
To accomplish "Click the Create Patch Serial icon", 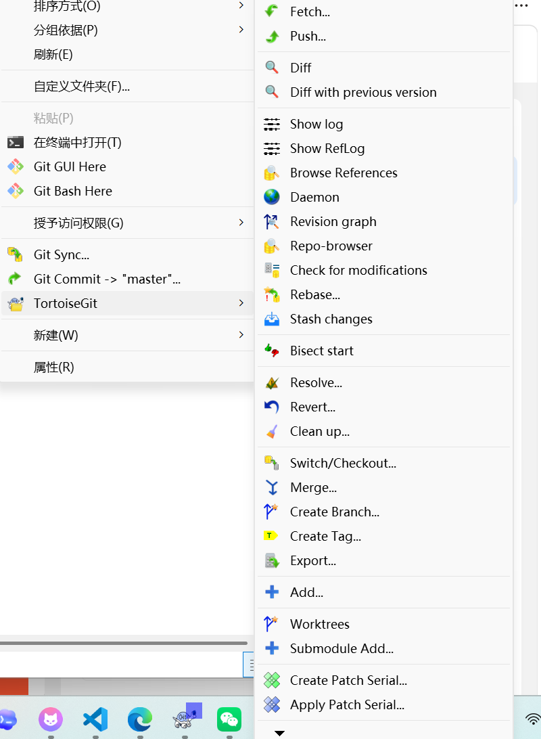I will coord(272,680).
